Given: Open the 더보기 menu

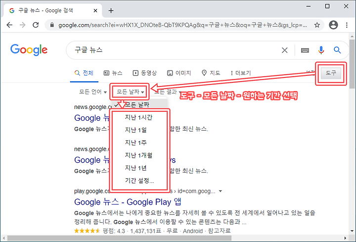Looking at the screenshot, I should [x=240, y=73].
